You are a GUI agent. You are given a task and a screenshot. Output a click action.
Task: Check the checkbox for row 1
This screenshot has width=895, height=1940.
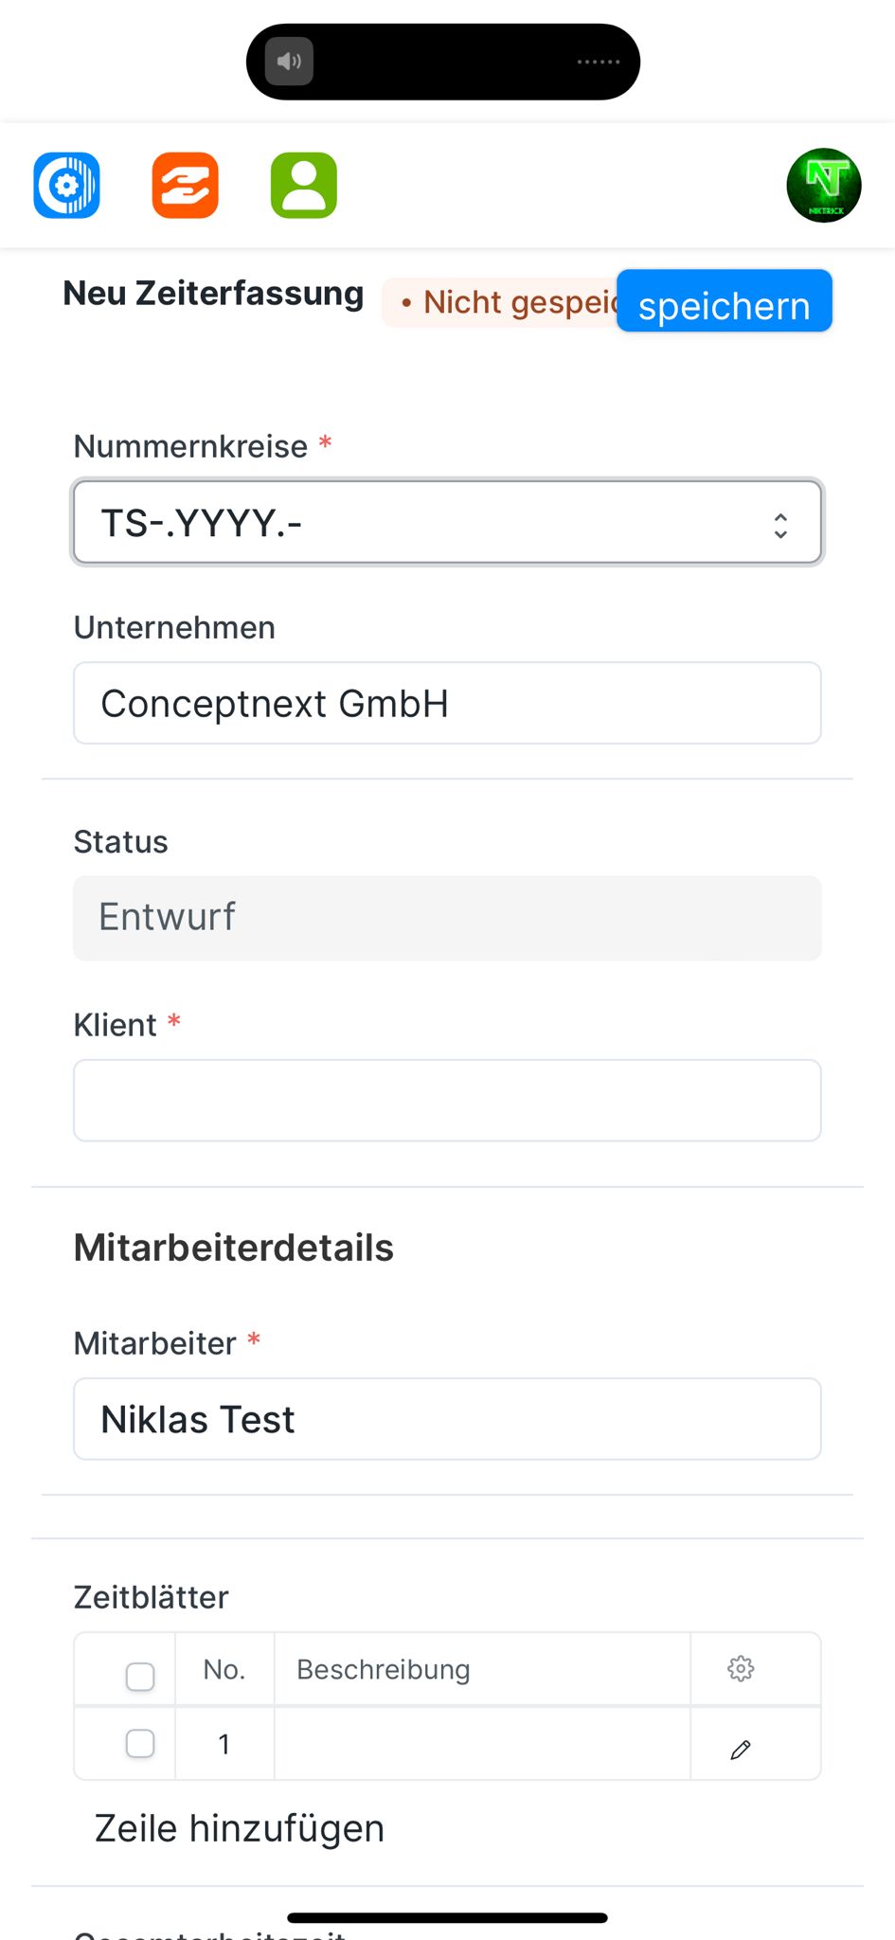[140, 1743]
